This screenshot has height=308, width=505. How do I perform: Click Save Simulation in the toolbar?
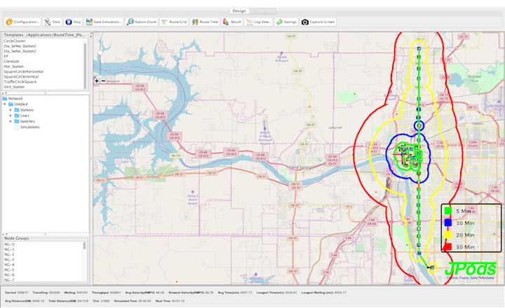pyautogui.click(x=104, y=22)
